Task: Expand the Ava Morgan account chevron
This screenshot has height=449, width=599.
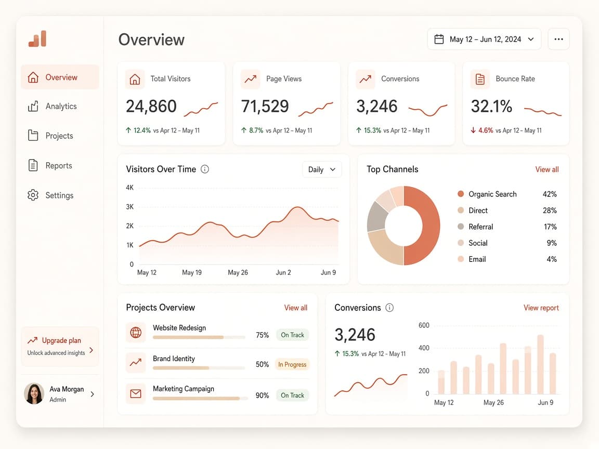Action: (92, 394)
